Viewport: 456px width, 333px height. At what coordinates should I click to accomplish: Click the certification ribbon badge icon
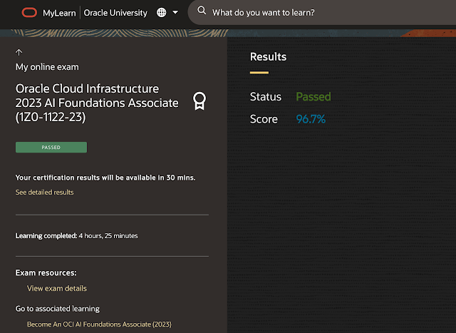199,101
